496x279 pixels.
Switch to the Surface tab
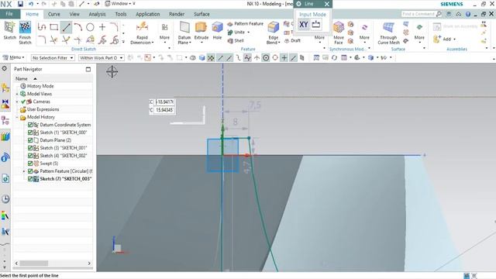coord(201,14)
